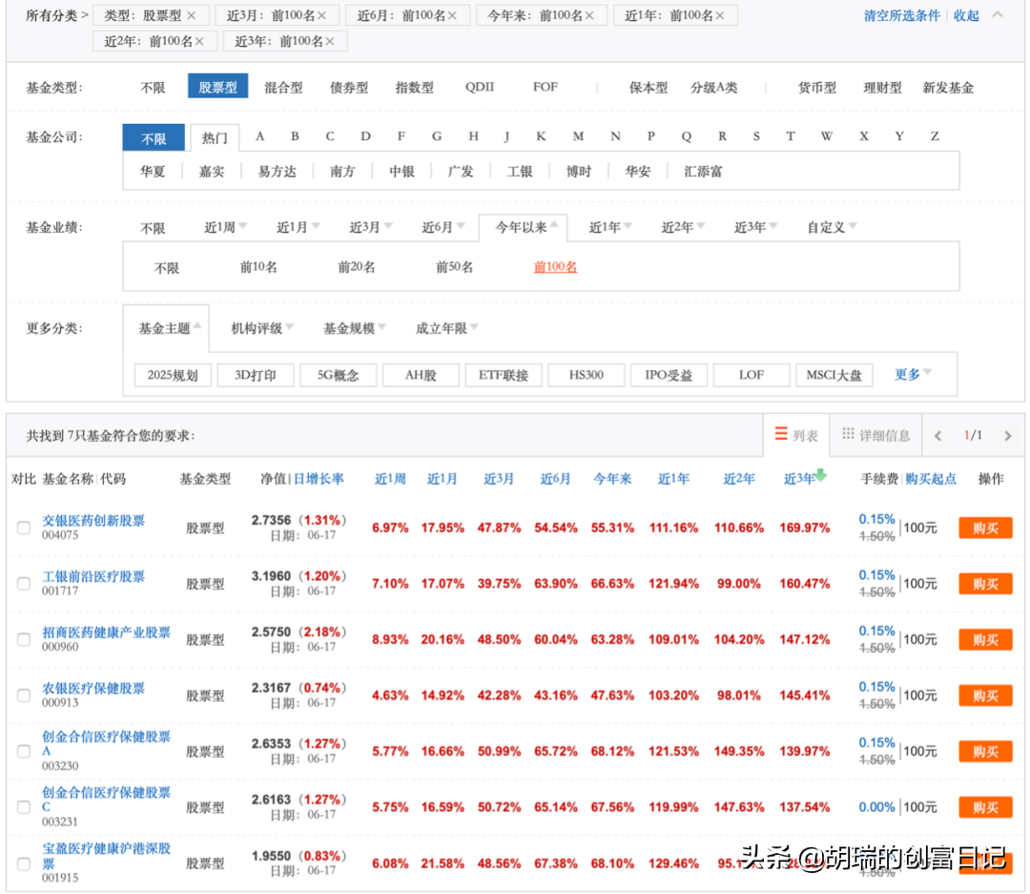1030x894 pixels.
Task: Open the 热门 fund company tab
Action: click(215, 138)
